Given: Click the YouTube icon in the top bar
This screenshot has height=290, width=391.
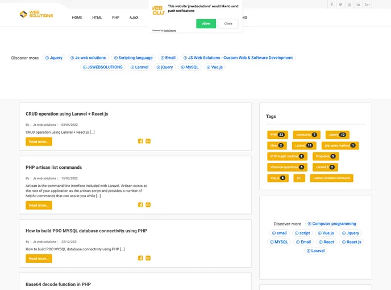Looking at the screenshot, I should click(350, 5).
